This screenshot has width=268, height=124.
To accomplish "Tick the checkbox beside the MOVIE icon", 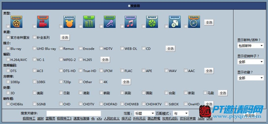I will click(x=8, y=26).
